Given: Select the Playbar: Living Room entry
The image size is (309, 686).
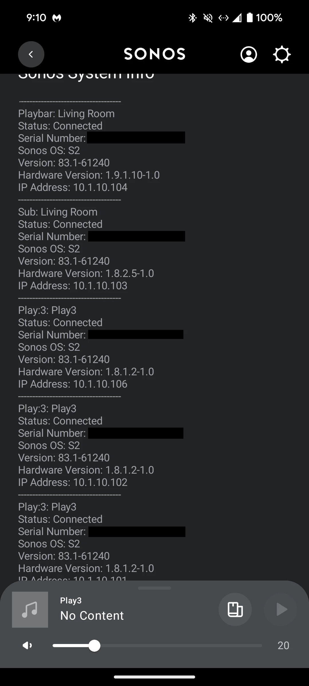Looking at the screenshot, I should click(66, 114).
